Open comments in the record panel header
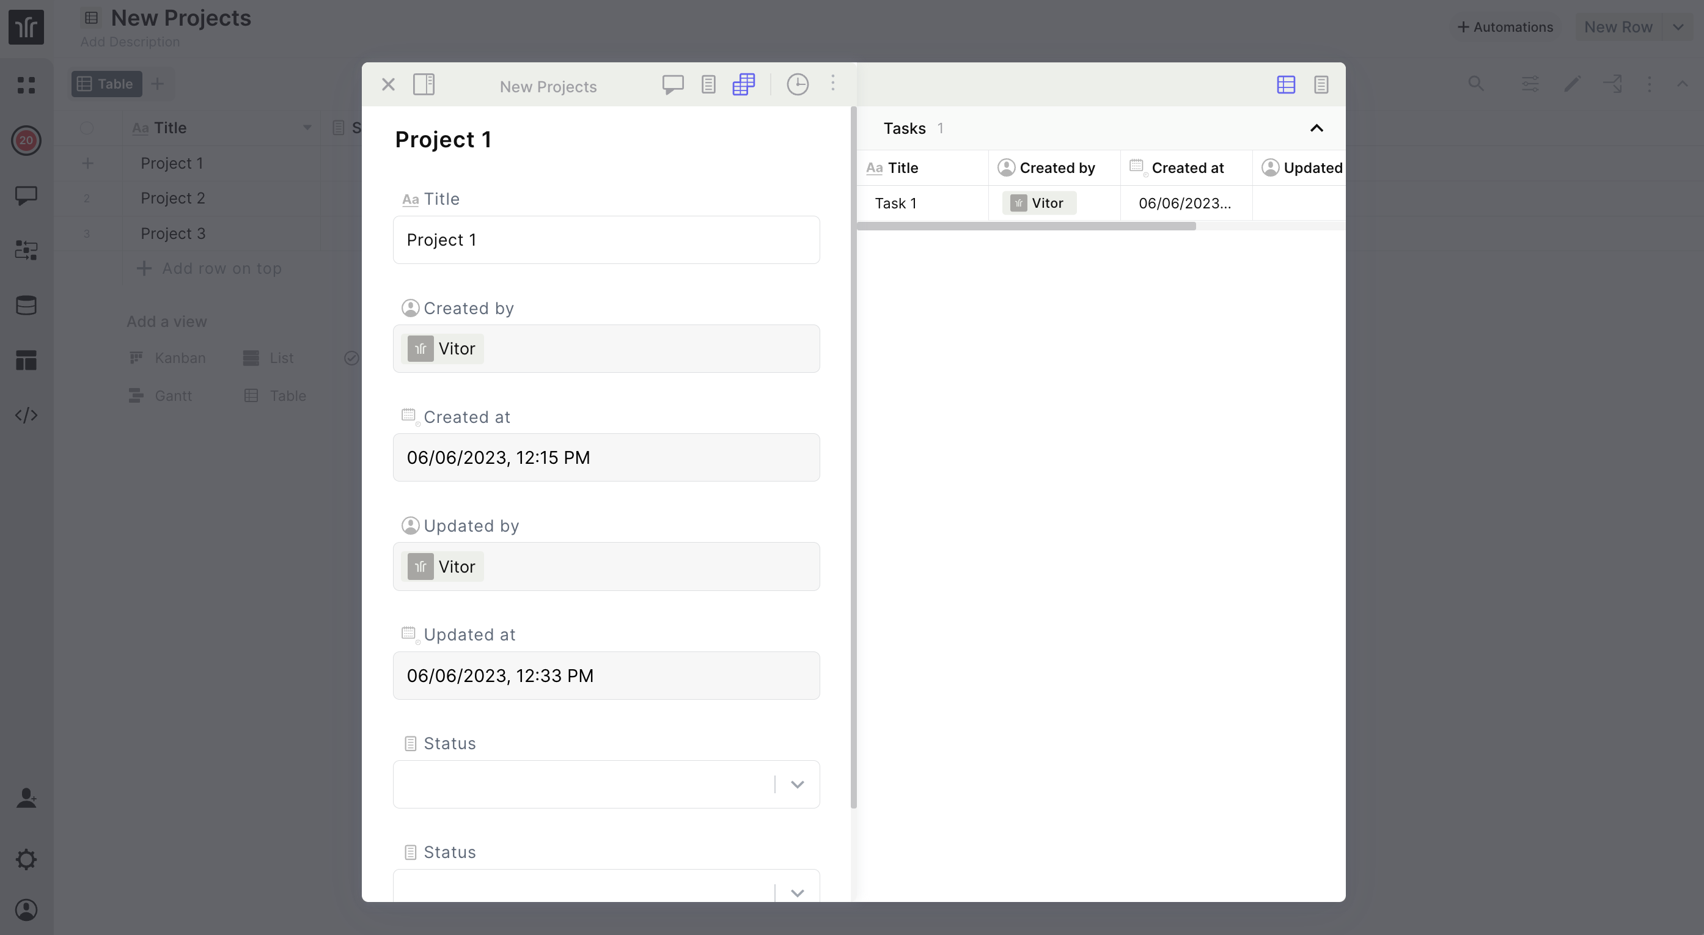Screen dimensions: 1704x935 coord(673,85)
